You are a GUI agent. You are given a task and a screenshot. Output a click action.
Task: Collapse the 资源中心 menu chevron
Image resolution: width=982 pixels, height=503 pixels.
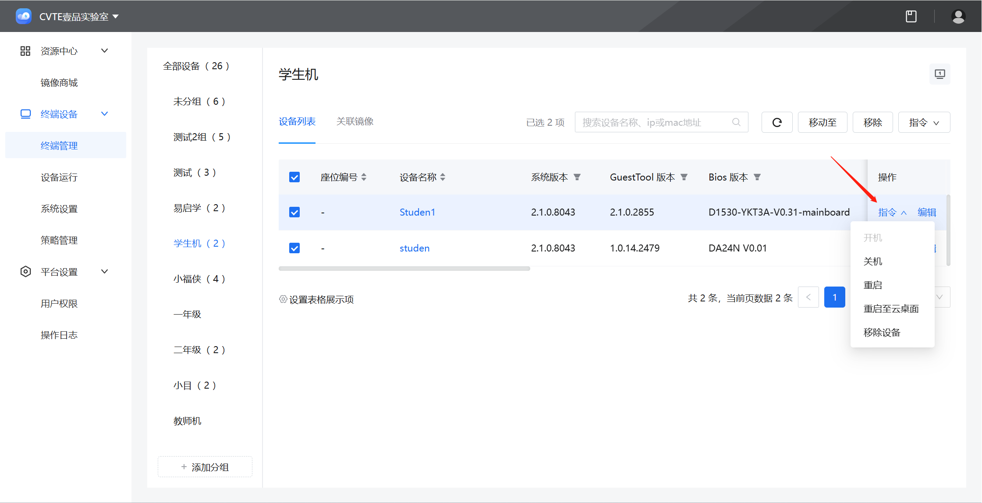point(105,51)
